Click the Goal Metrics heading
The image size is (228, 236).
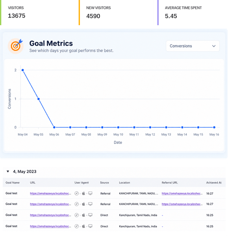pyautogui.click(x=51, y=43)
